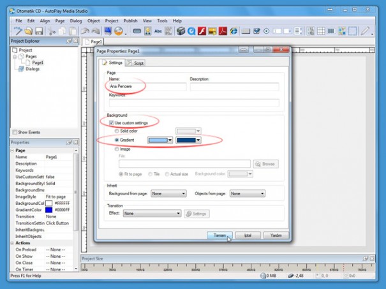Click the Browse button
This screenshot has width=386, height=289.
(x=266, y=164)
